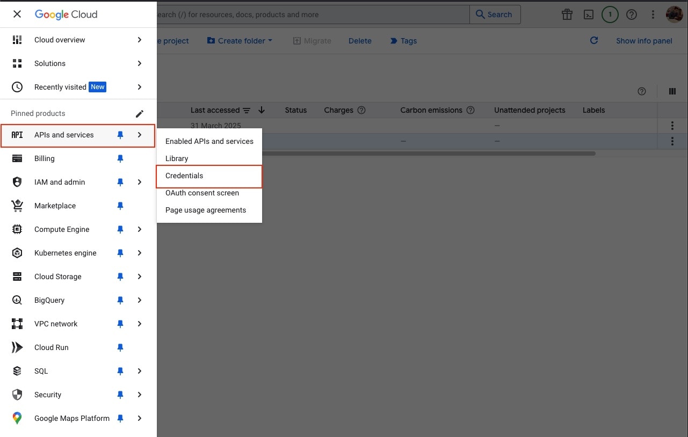The width and height of the screenshot is (688, 437).
Task: Expand the IAM and admin chevron
Action: [139, 182]
